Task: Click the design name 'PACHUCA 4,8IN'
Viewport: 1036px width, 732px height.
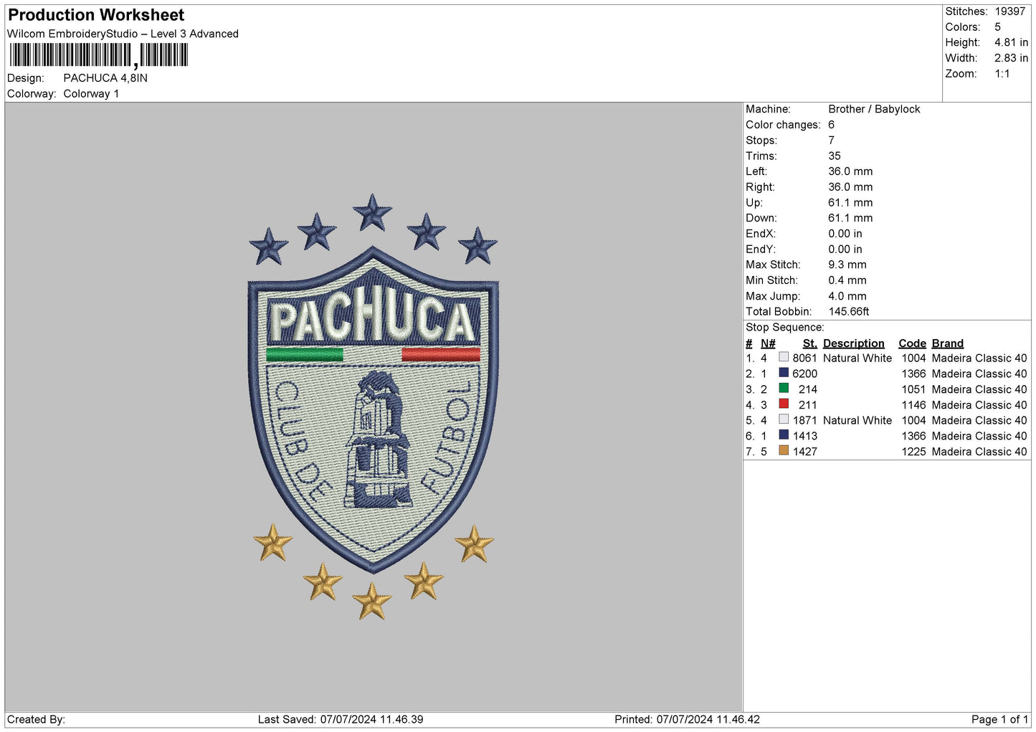Action: tap(105, 78)
